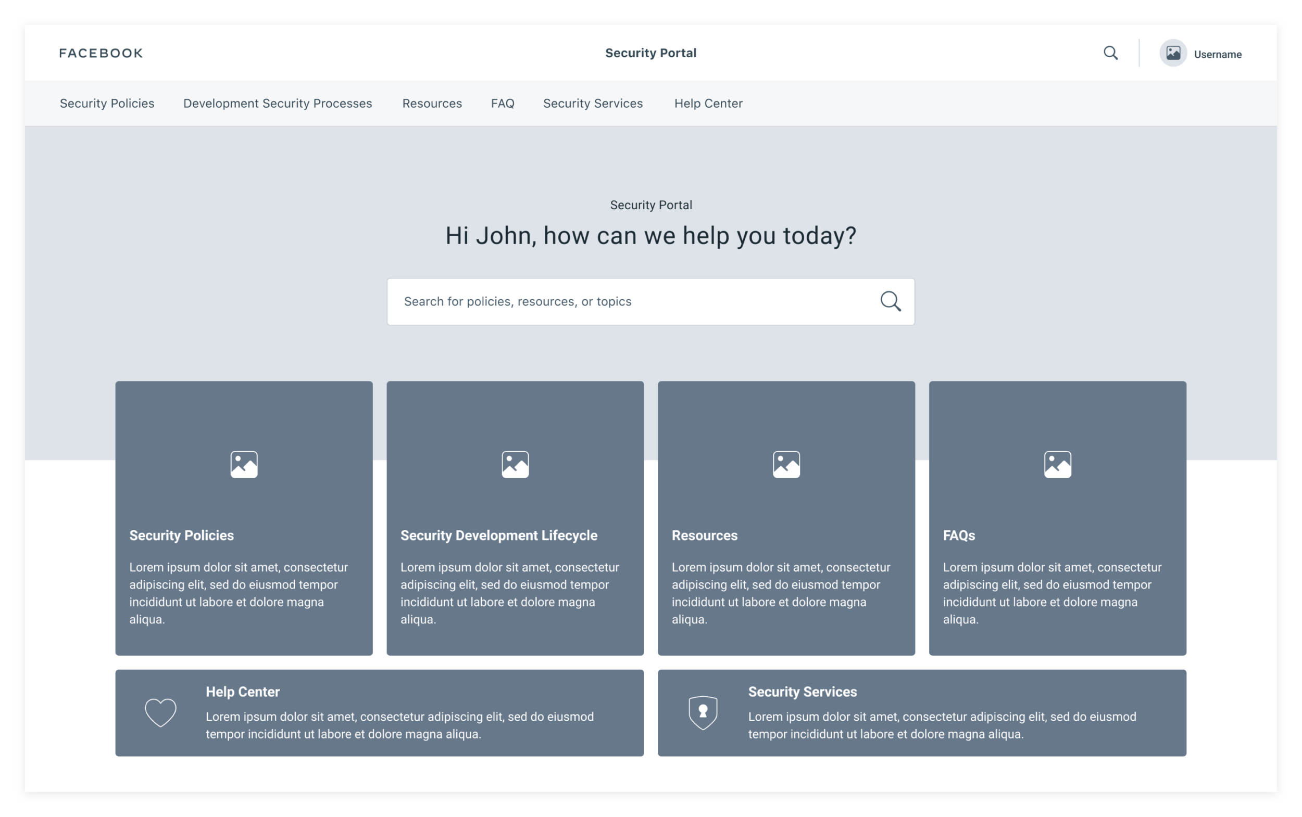Click the FAQs card image placeholder icon

coord(1057,465)
